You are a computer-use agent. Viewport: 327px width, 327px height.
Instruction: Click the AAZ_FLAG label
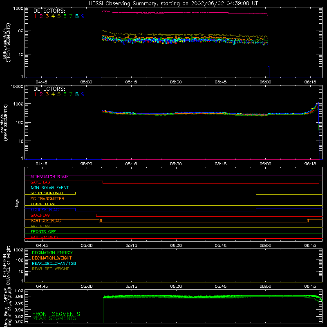click(x=40, y=226)
